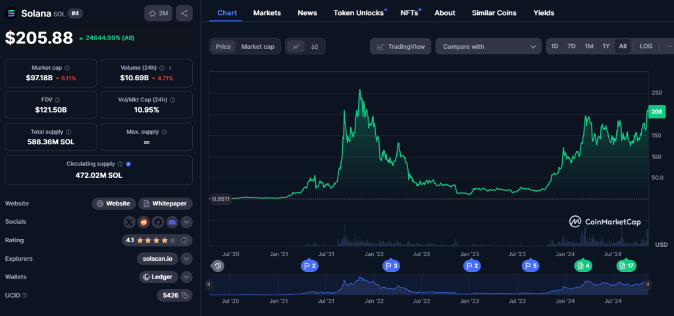Set chart range to 1M

[x=589, y=47]
